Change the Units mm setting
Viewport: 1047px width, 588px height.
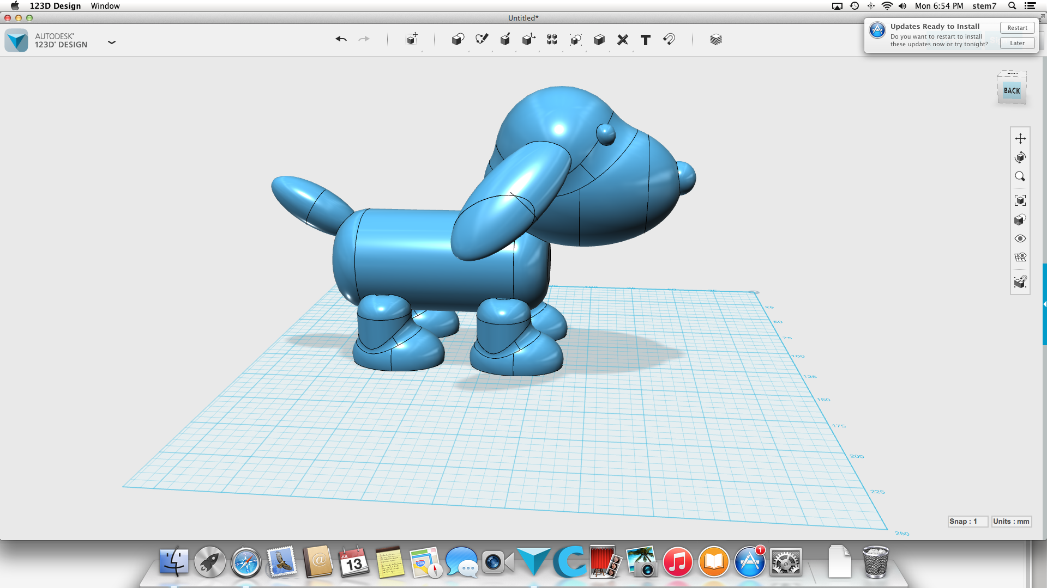[x=1011, y=521]
